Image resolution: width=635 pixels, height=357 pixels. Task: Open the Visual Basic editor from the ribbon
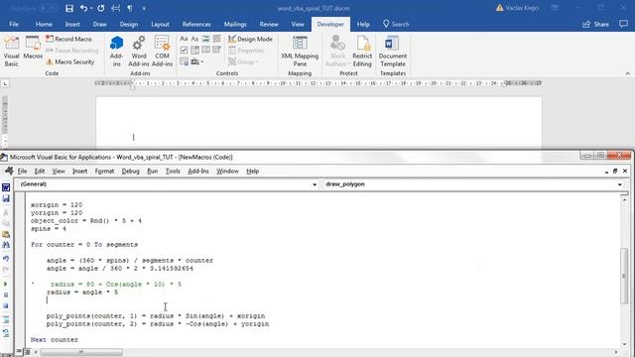pyautogui.click(x=11, y=51)
